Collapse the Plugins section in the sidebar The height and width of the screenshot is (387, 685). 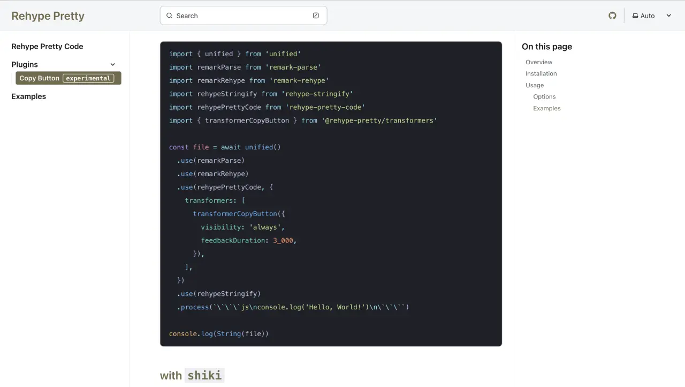112,64
